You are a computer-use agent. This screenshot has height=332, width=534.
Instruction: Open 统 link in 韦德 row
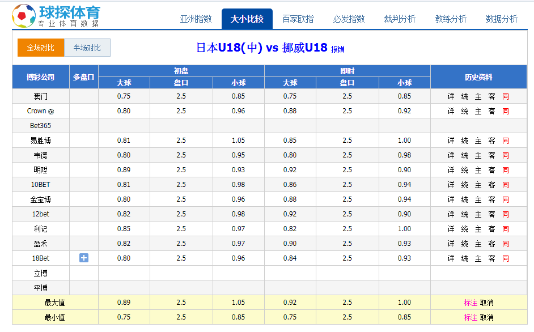click(464, 155)
